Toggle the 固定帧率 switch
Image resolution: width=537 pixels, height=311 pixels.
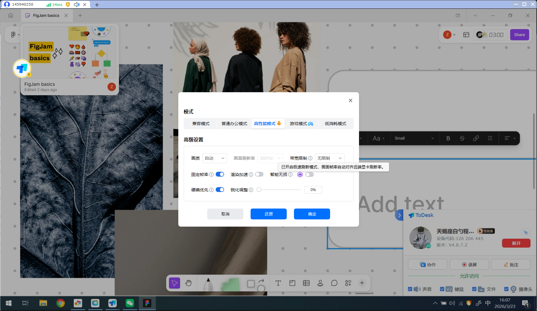220,174
